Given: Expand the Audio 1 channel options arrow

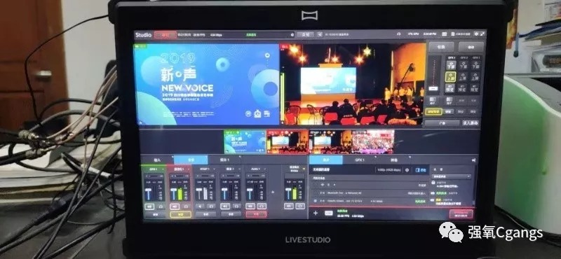Looking at the screenshot, I should (x=266, y=169).
